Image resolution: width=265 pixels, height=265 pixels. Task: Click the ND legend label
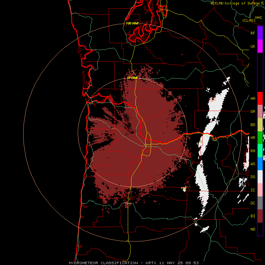(253, 229)
